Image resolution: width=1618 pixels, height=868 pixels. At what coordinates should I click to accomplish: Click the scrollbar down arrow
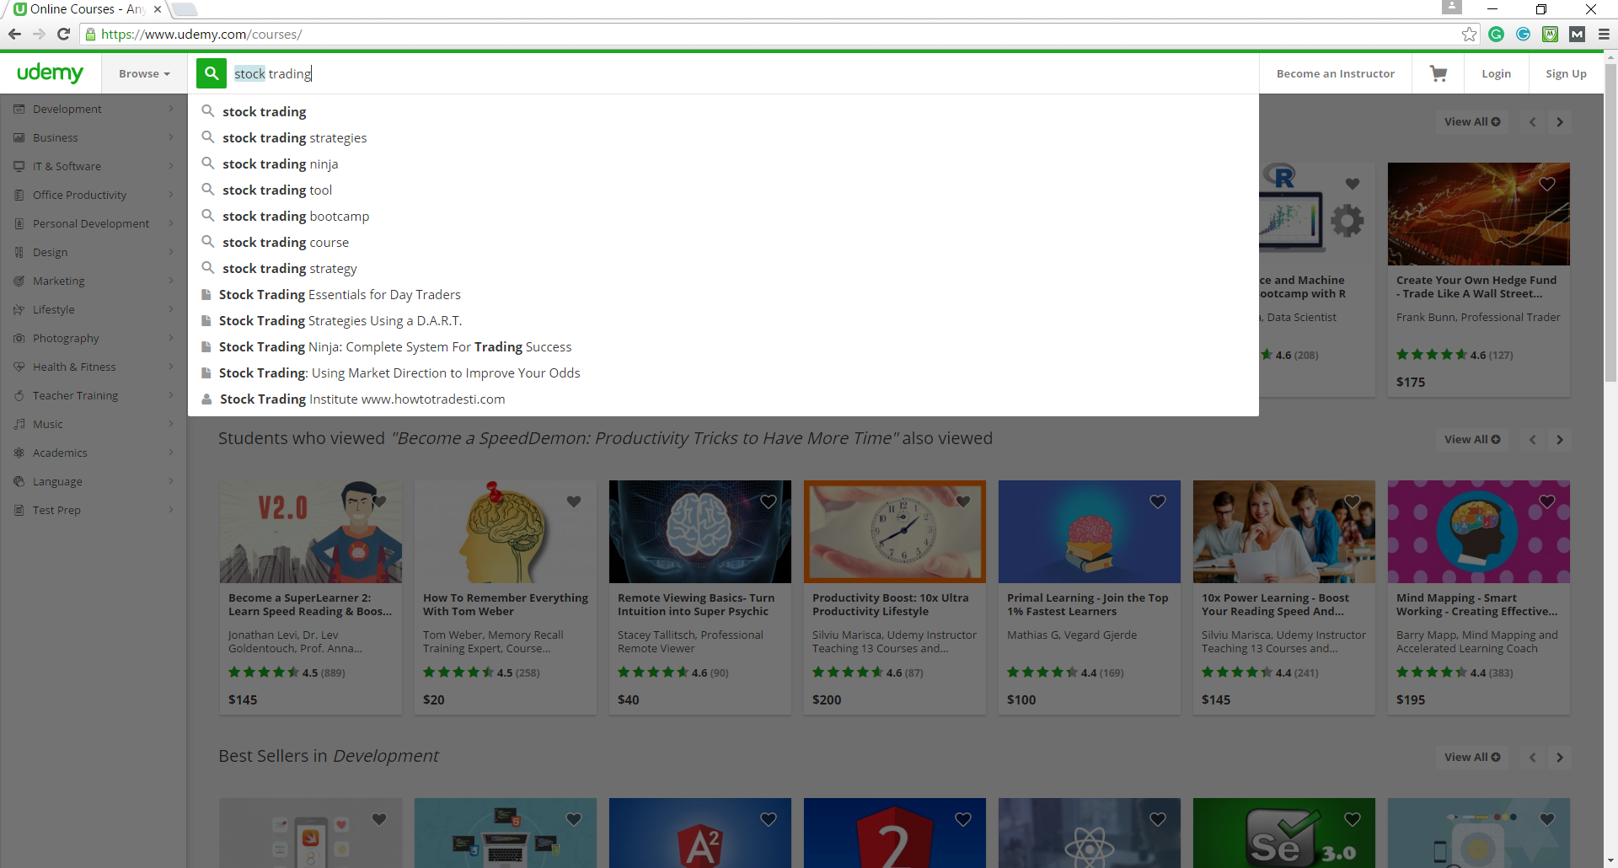pos(1610,860)
